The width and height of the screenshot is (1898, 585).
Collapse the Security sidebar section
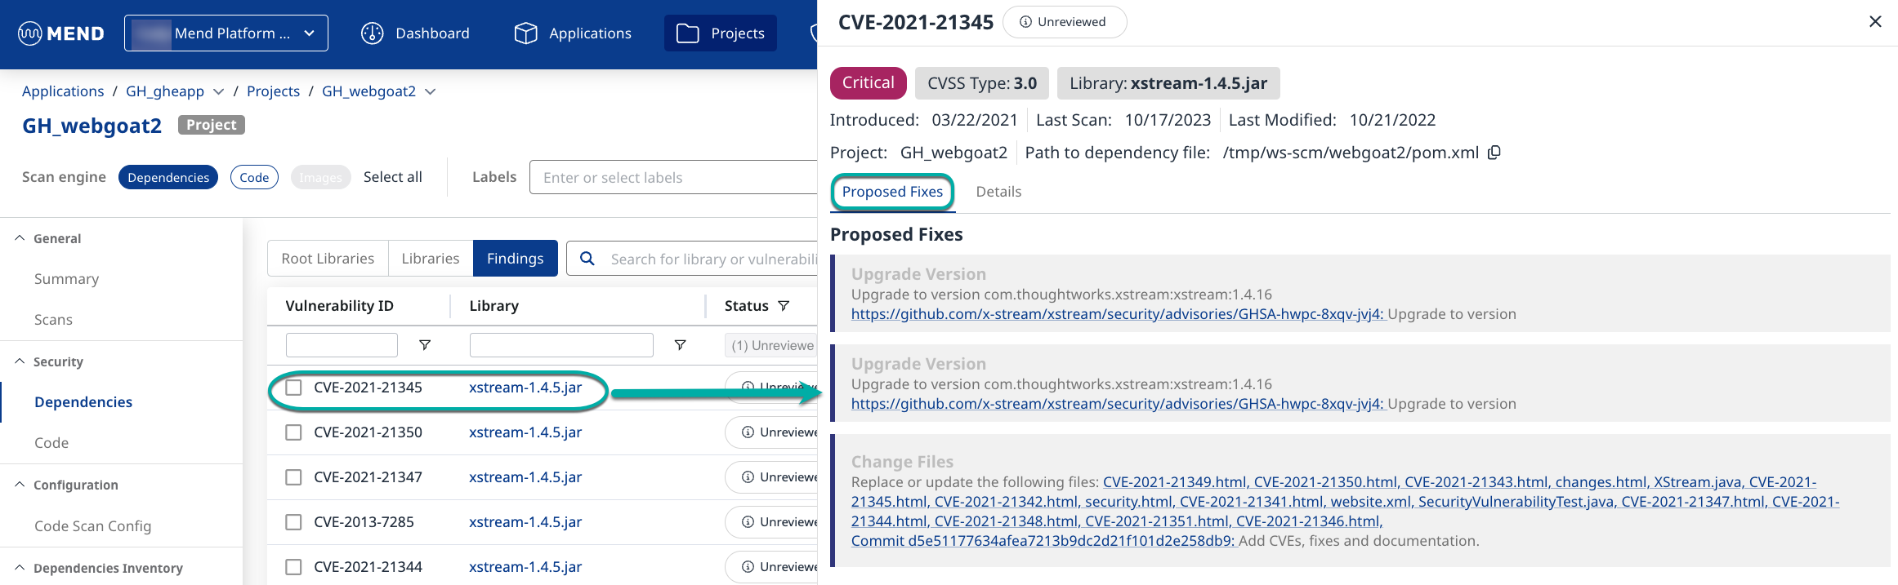(20, 361)
